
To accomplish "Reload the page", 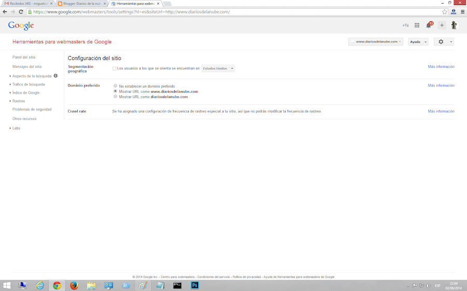I will pos(21,12).
